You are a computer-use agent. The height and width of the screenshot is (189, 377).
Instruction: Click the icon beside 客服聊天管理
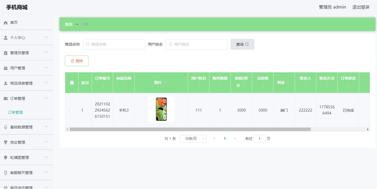[6, 173]
